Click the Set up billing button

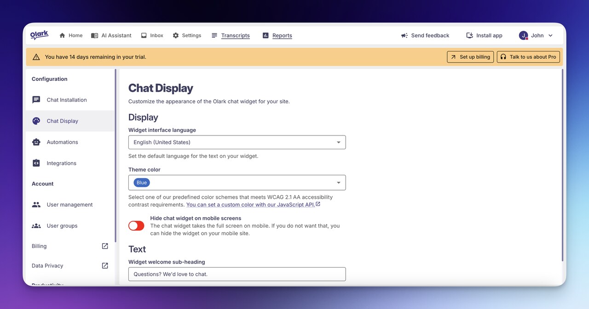(x=470, y=56)
